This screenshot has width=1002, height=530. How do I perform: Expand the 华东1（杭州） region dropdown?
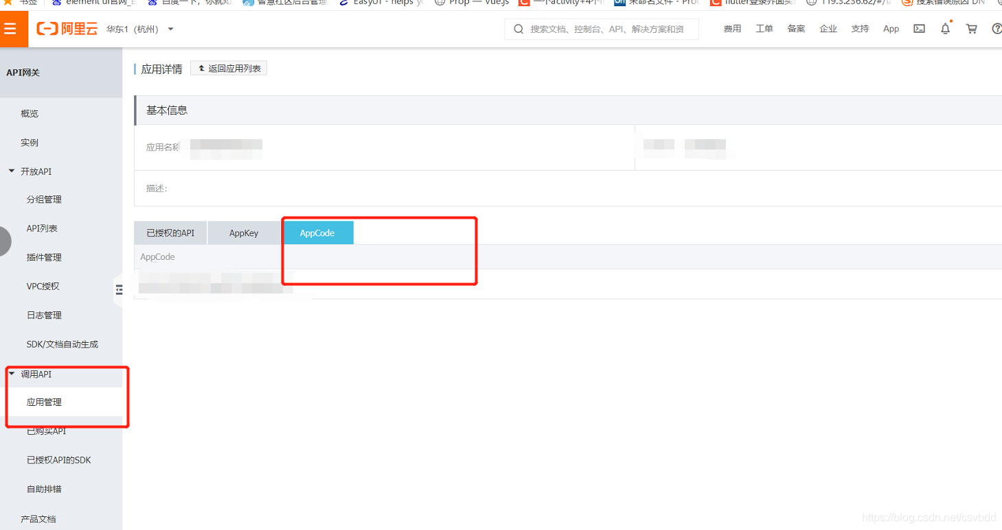(140, 29)
